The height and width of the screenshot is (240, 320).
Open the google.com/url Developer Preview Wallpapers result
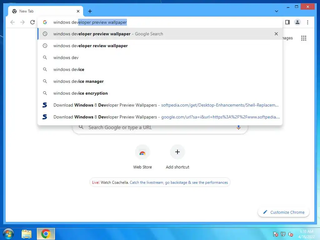tap(160, 117)
